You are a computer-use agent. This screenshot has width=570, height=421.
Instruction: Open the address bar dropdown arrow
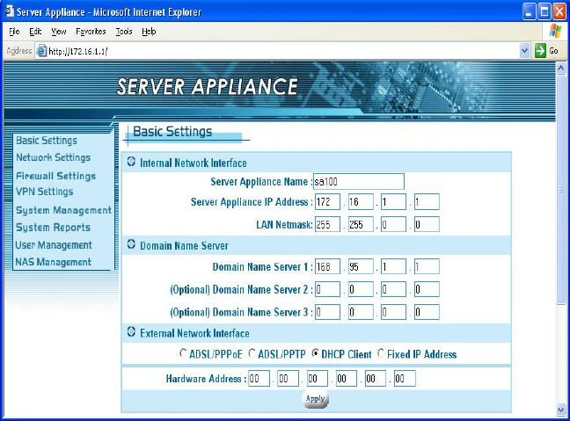click(x=525, y=51)
